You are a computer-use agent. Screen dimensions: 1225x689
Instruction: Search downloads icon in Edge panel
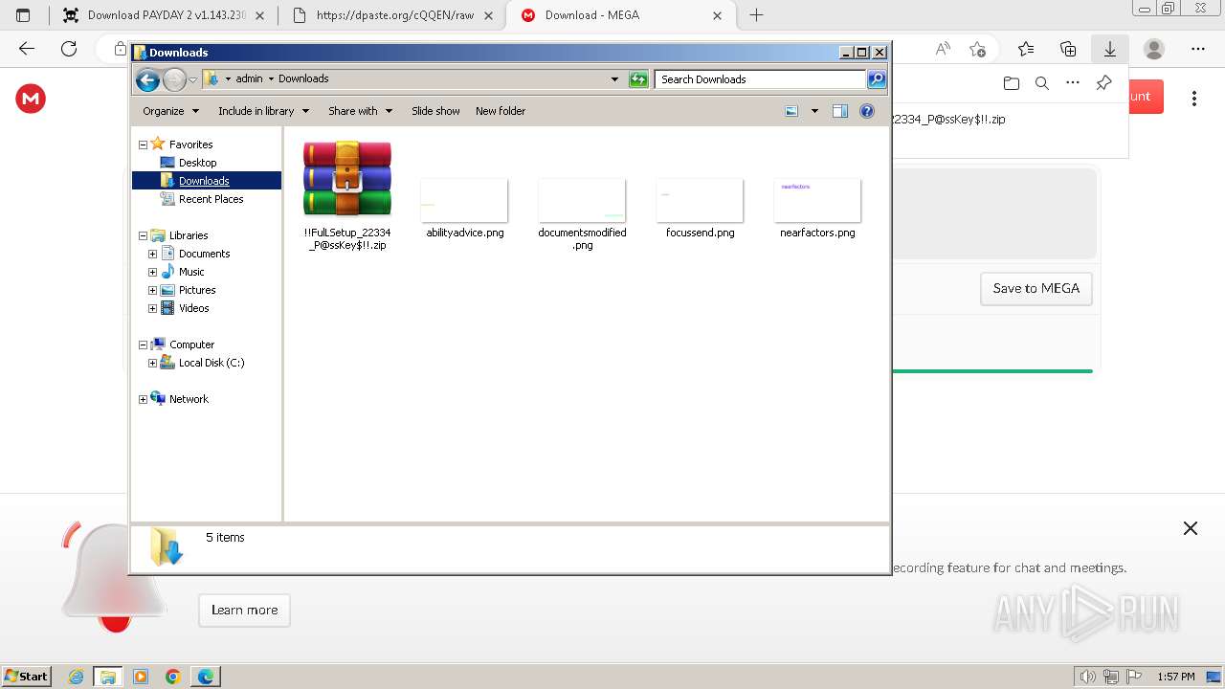[1042, 83]
